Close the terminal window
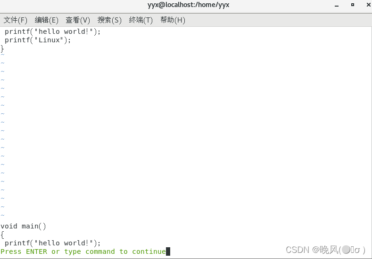The width and height of the screenshot is (372, 259). pos(368,5)
